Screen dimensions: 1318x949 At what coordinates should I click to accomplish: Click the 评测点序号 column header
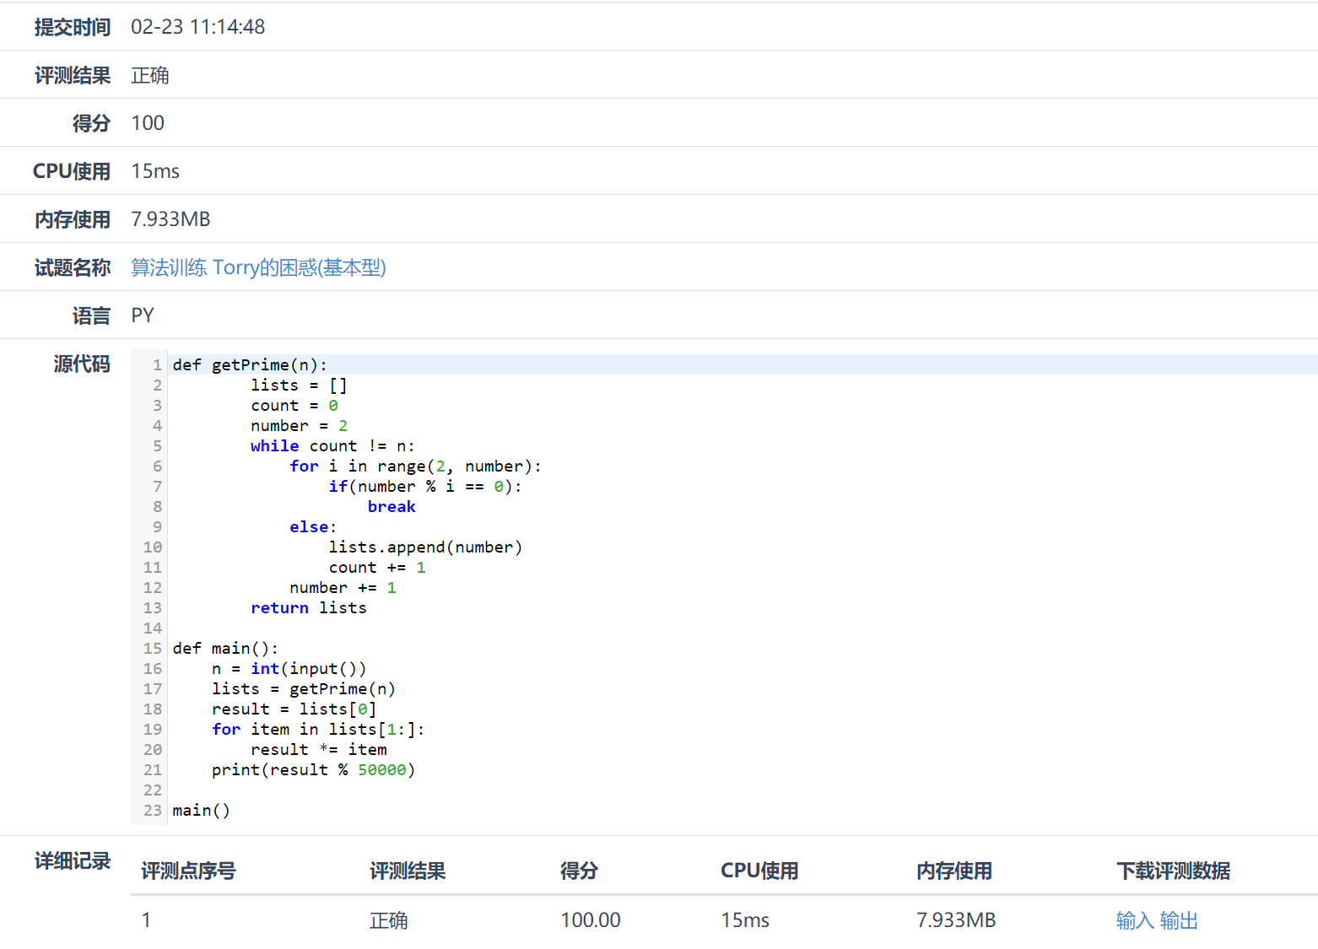pyautogui.click(x=188, y=871)
